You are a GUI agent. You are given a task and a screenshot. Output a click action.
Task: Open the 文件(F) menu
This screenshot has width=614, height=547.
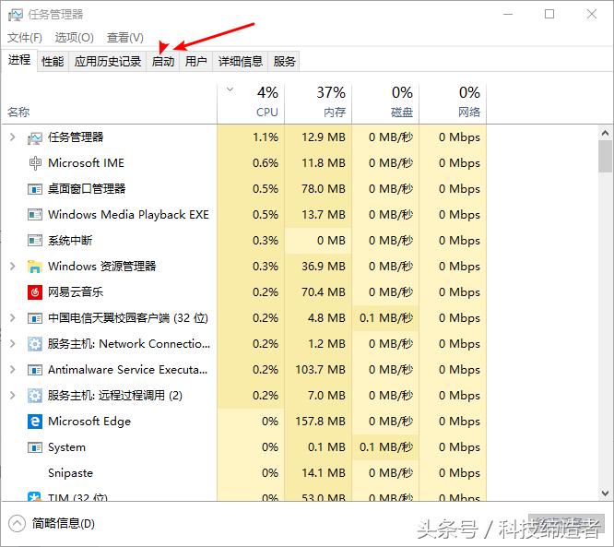[24, 38]
